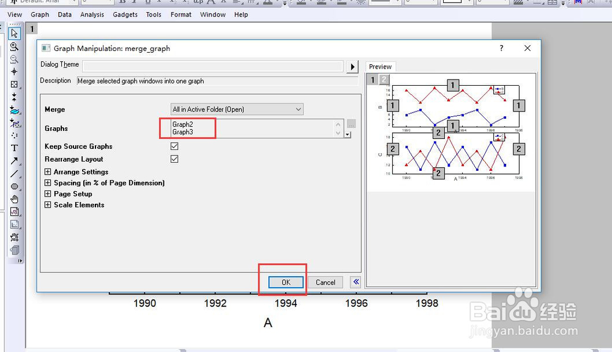This screenshot has height=352, width=612.
Task: Close the Graph Manipulation dialog
Action: (x=528, y=48)
